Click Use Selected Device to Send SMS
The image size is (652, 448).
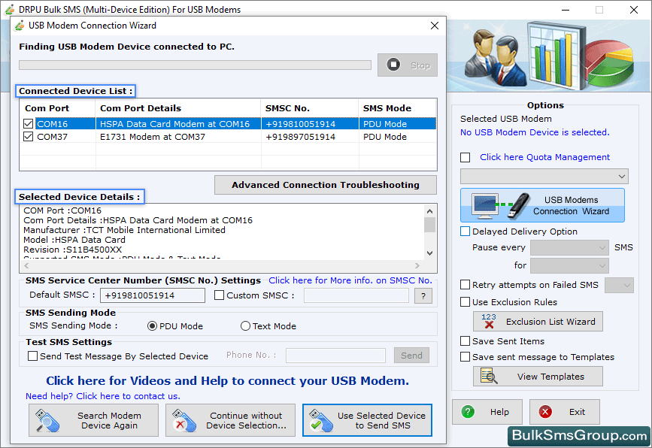click(367, 420)
